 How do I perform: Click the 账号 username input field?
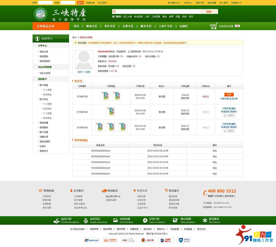pos(46,3)
